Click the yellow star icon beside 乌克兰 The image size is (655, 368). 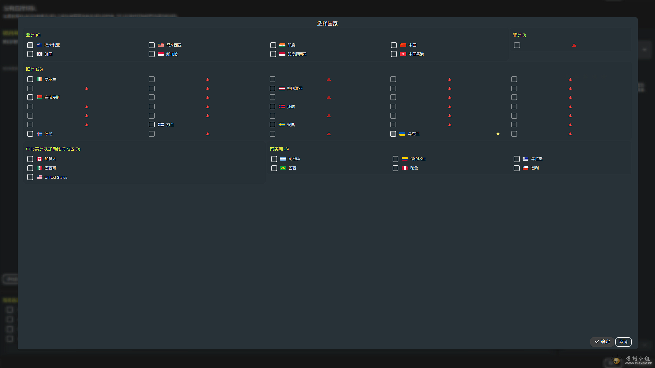pos(498,134)
